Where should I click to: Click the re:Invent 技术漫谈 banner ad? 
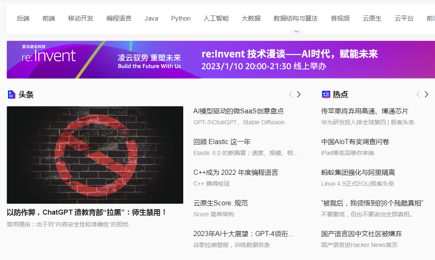pyautogui.click(x=221, y=60)
